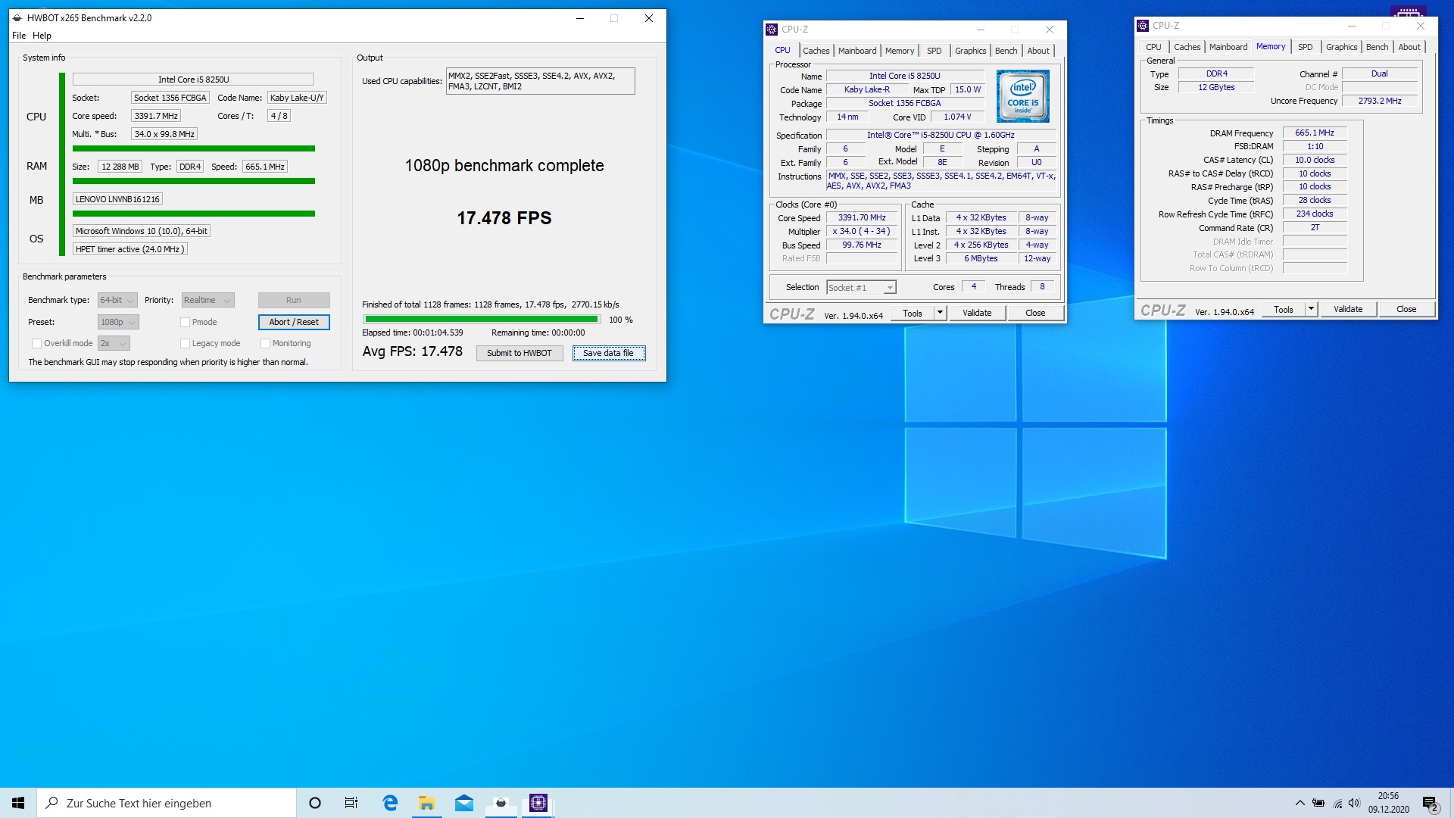Click Tools button in CPU-Z Memory window
The height and width of the screenshot is (818, 1454).
1284,309
